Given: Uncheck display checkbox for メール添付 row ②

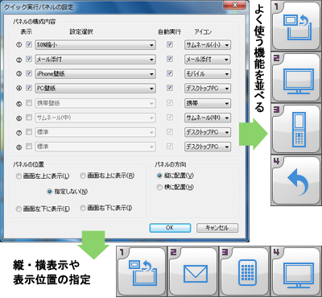Looking at the screenshot, I should coord(29,59).
